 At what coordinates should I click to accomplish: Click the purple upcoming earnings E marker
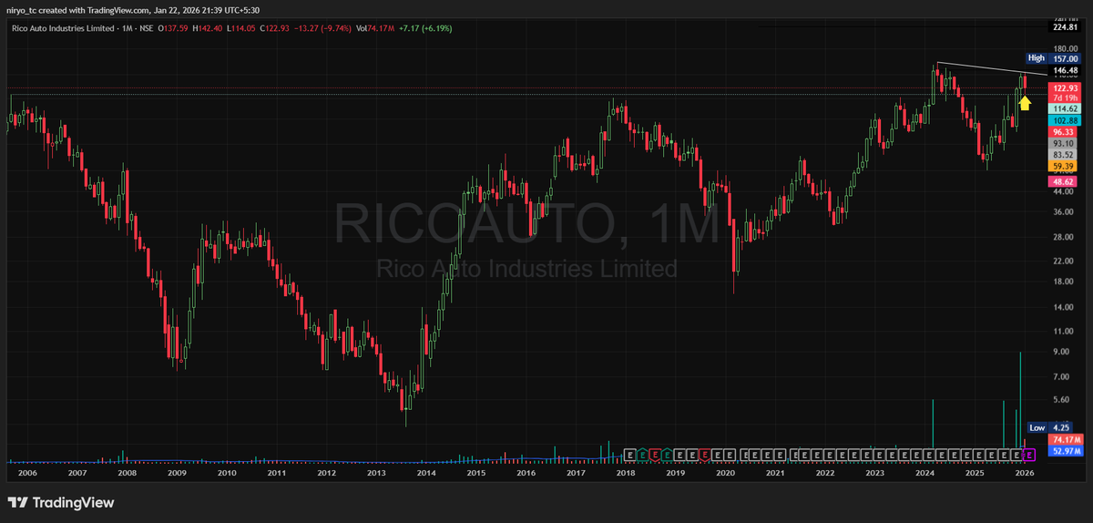(x=1030, y=453)
